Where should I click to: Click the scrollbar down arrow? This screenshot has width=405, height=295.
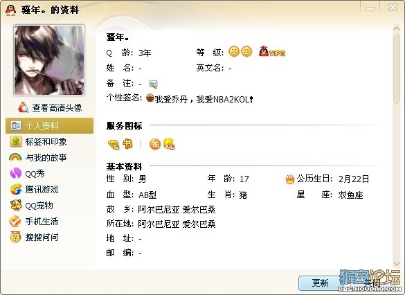[397, 264]
